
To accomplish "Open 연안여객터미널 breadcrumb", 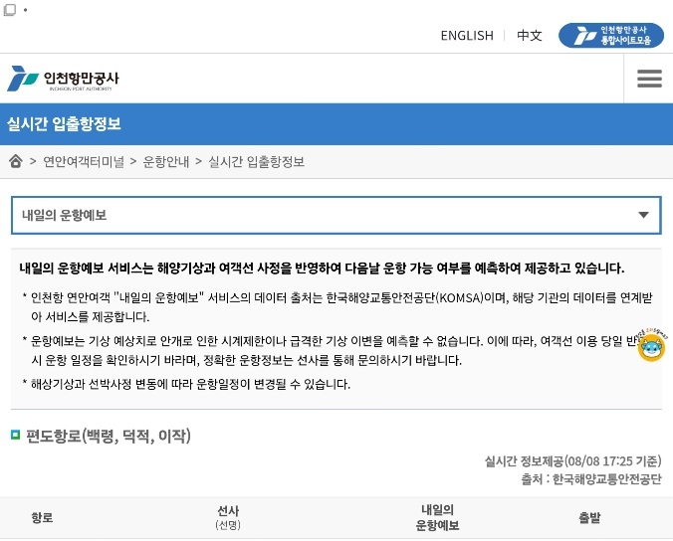I will [84, 162].
